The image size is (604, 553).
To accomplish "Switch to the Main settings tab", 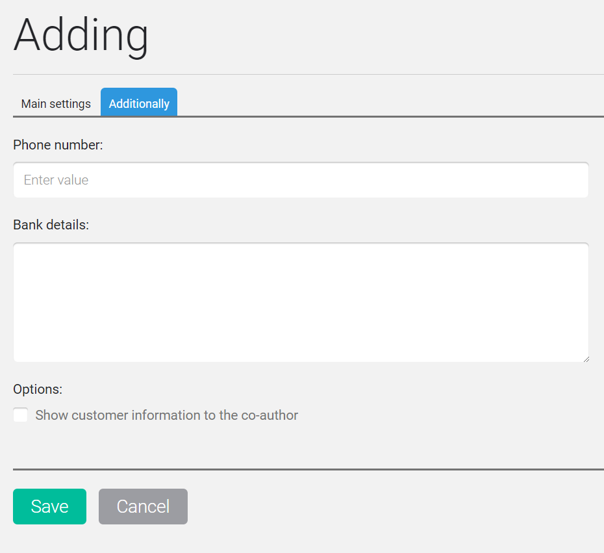I will pos(56,103).
